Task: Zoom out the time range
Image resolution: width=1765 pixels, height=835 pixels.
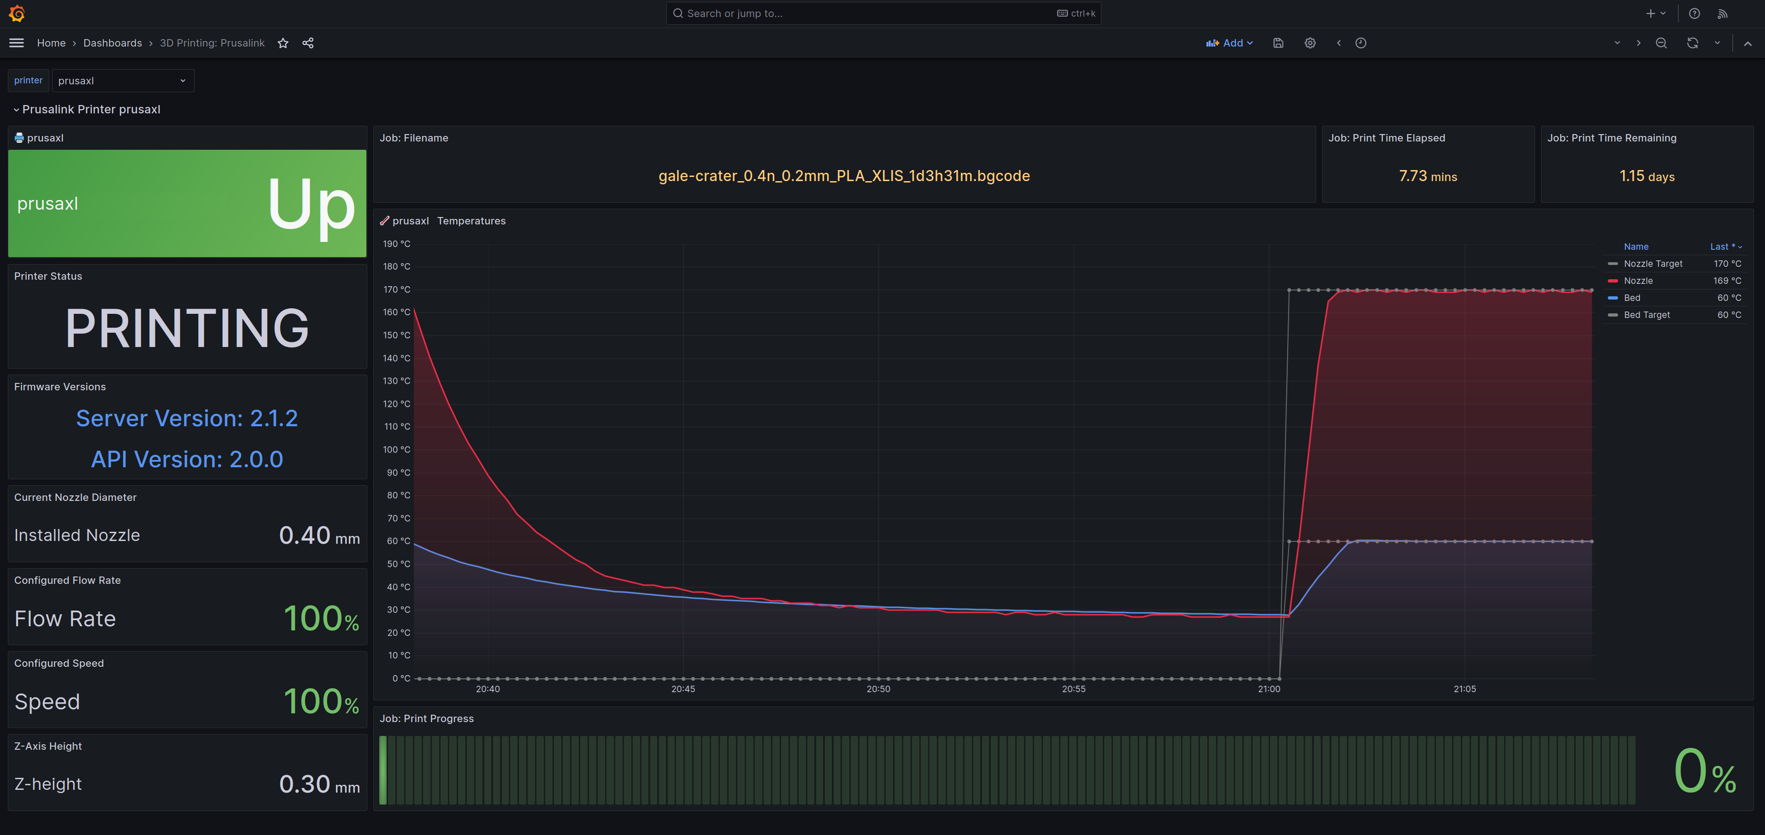Action: coord(1661,43)
